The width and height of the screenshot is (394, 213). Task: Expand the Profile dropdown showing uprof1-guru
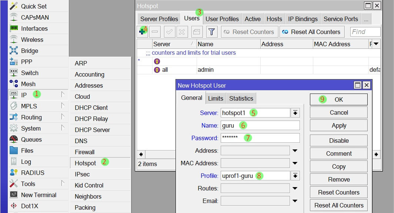pos(295,176)
